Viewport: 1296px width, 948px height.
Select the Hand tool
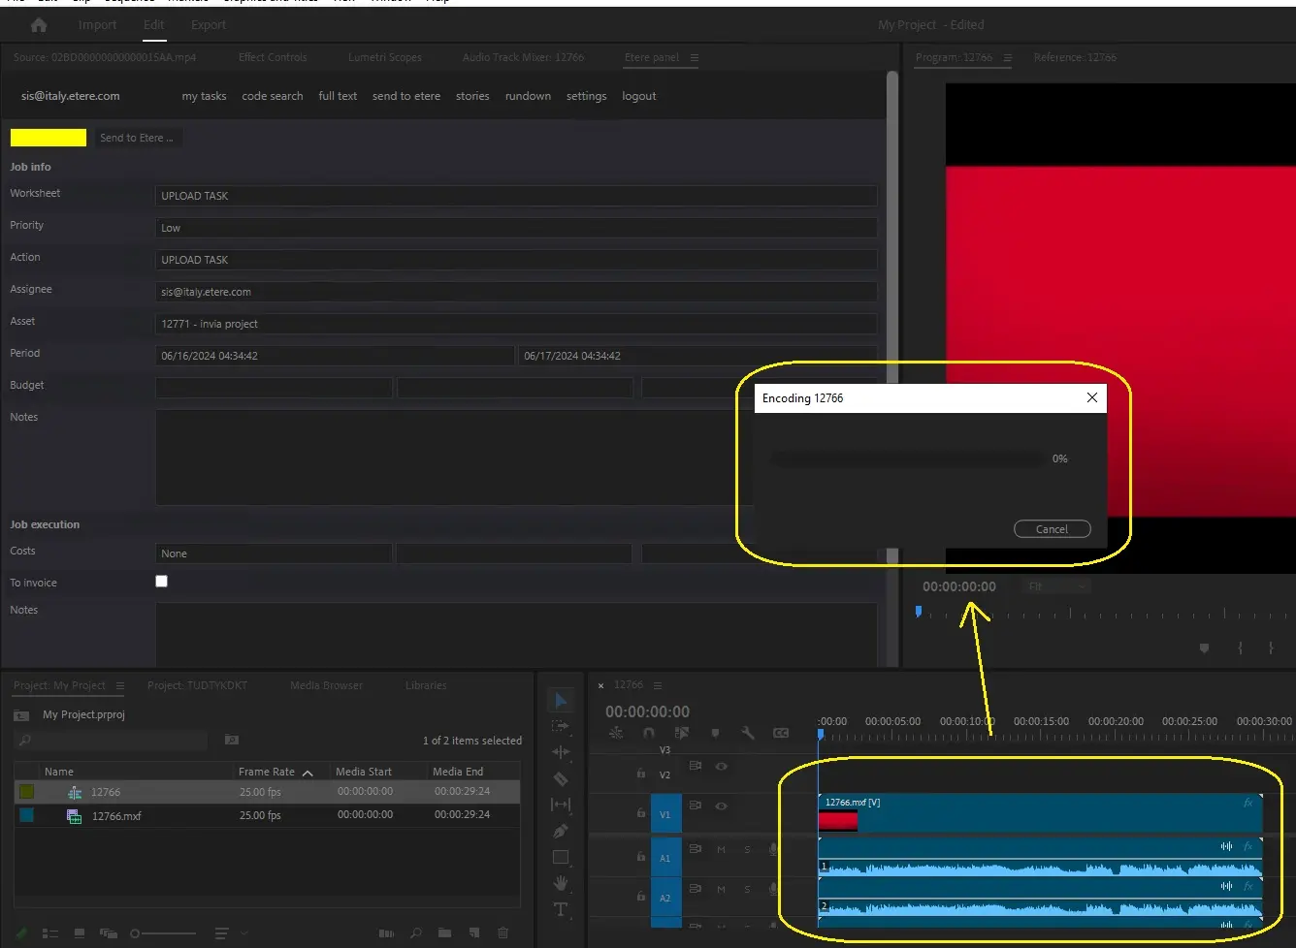tap(561, 883)
